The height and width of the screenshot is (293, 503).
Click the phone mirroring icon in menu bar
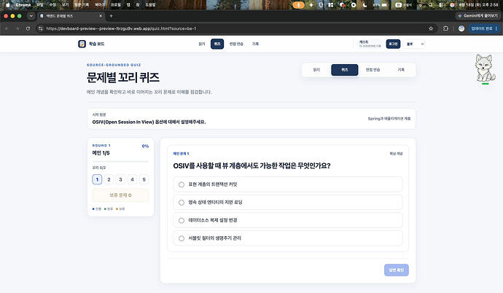tap(321, 5)
